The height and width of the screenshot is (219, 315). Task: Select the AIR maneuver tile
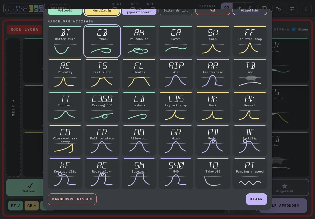tap(176, 74)
